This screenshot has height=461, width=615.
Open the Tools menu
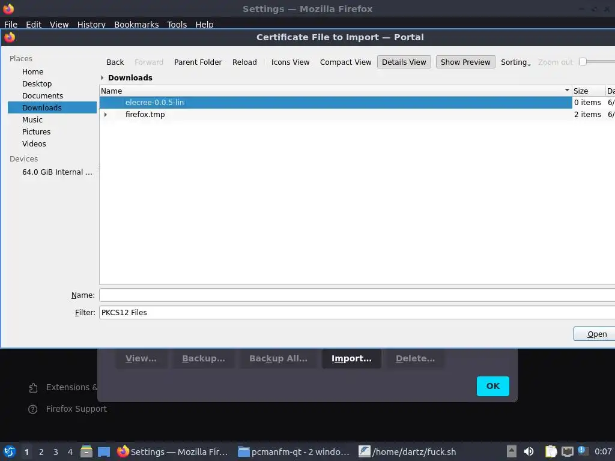tap(177, 24)
